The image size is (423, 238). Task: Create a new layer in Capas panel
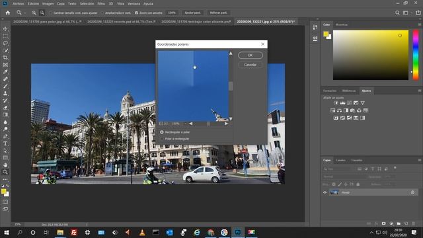pos(406,223)
